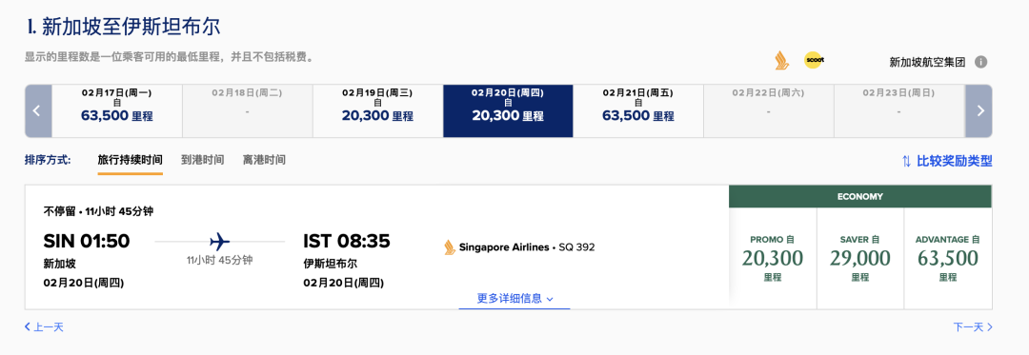Click the sort arrows icon beside 比较奖励类型
The image size is (1029, 355).
(906, 161)
